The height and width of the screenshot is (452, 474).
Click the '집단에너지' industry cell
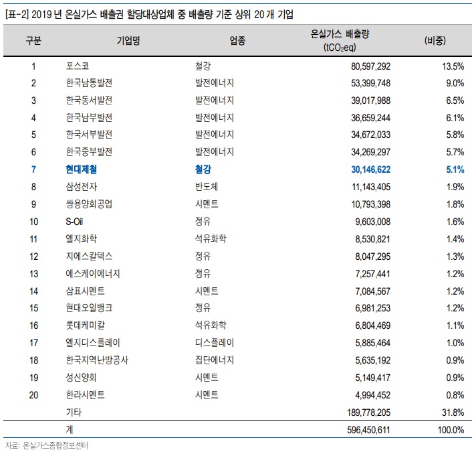(215, 360)
